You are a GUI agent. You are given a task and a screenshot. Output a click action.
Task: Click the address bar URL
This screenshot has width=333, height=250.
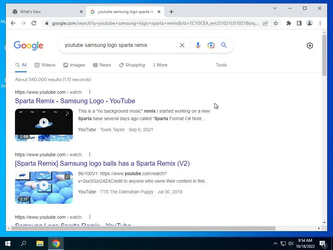coord(155,23)
